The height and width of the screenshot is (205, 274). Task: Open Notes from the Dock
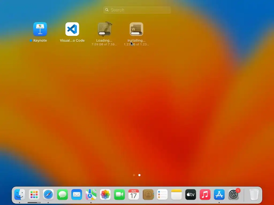pyautogui.click(x=177, y=194)
